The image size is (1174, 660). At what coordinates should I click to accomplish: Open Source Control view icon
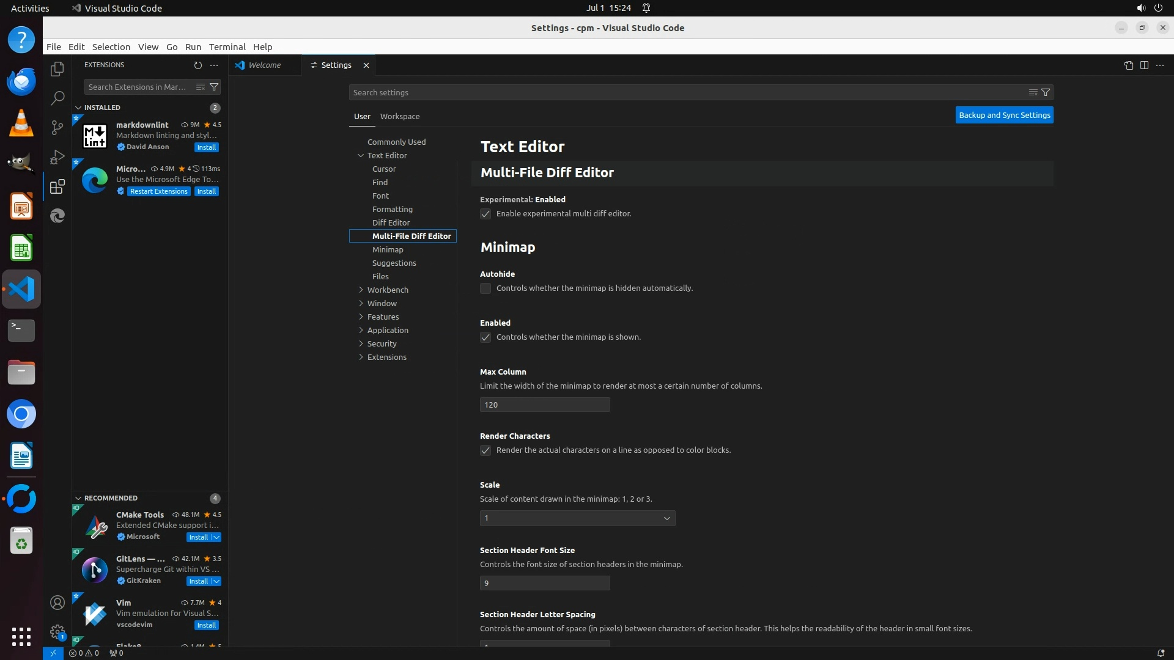point(57,127)
